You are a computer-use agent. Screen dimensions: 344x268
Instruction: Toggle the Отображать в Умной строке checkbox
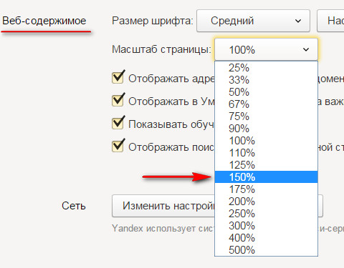click(118, 101)
